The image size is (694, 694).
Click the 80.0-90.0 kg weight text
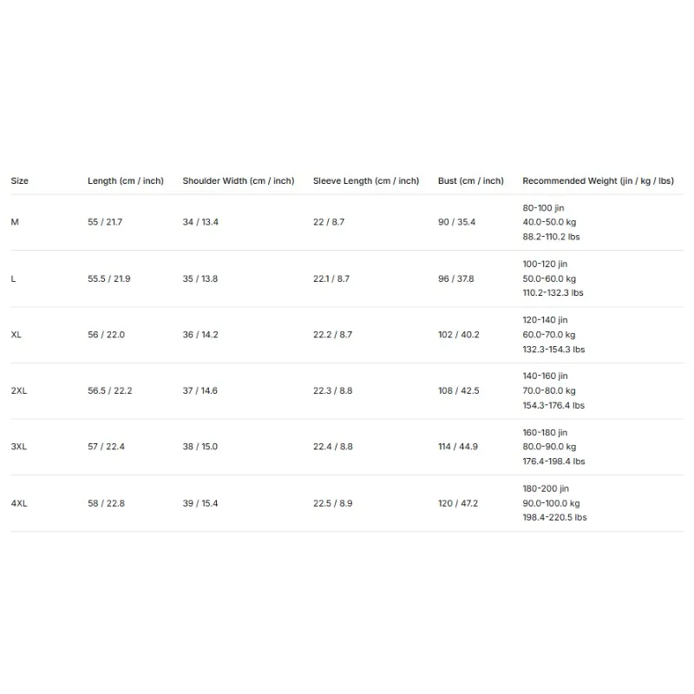click(x=549, y=447)
